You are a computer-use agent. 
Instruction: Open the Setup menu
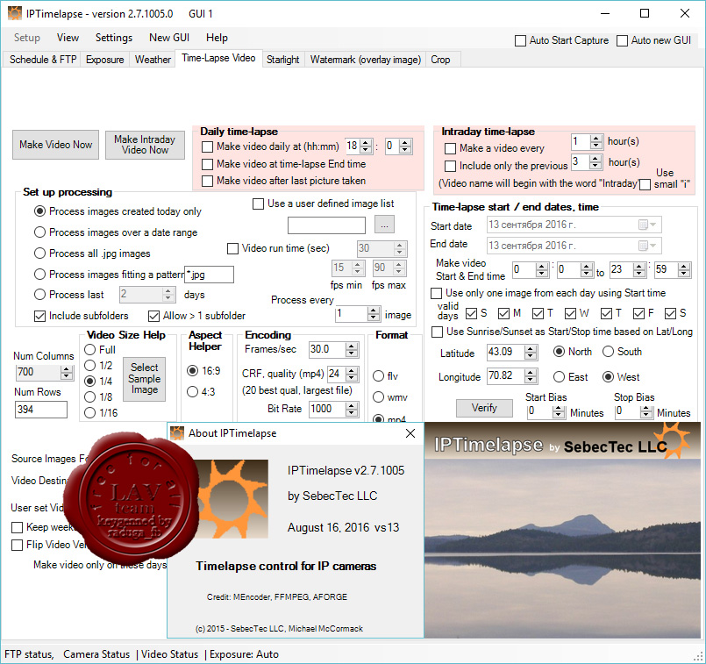(27, 38)
